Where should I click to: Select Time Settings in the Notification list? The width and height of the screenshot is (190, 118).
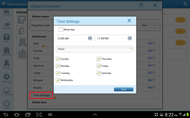(x=41, y=95)
